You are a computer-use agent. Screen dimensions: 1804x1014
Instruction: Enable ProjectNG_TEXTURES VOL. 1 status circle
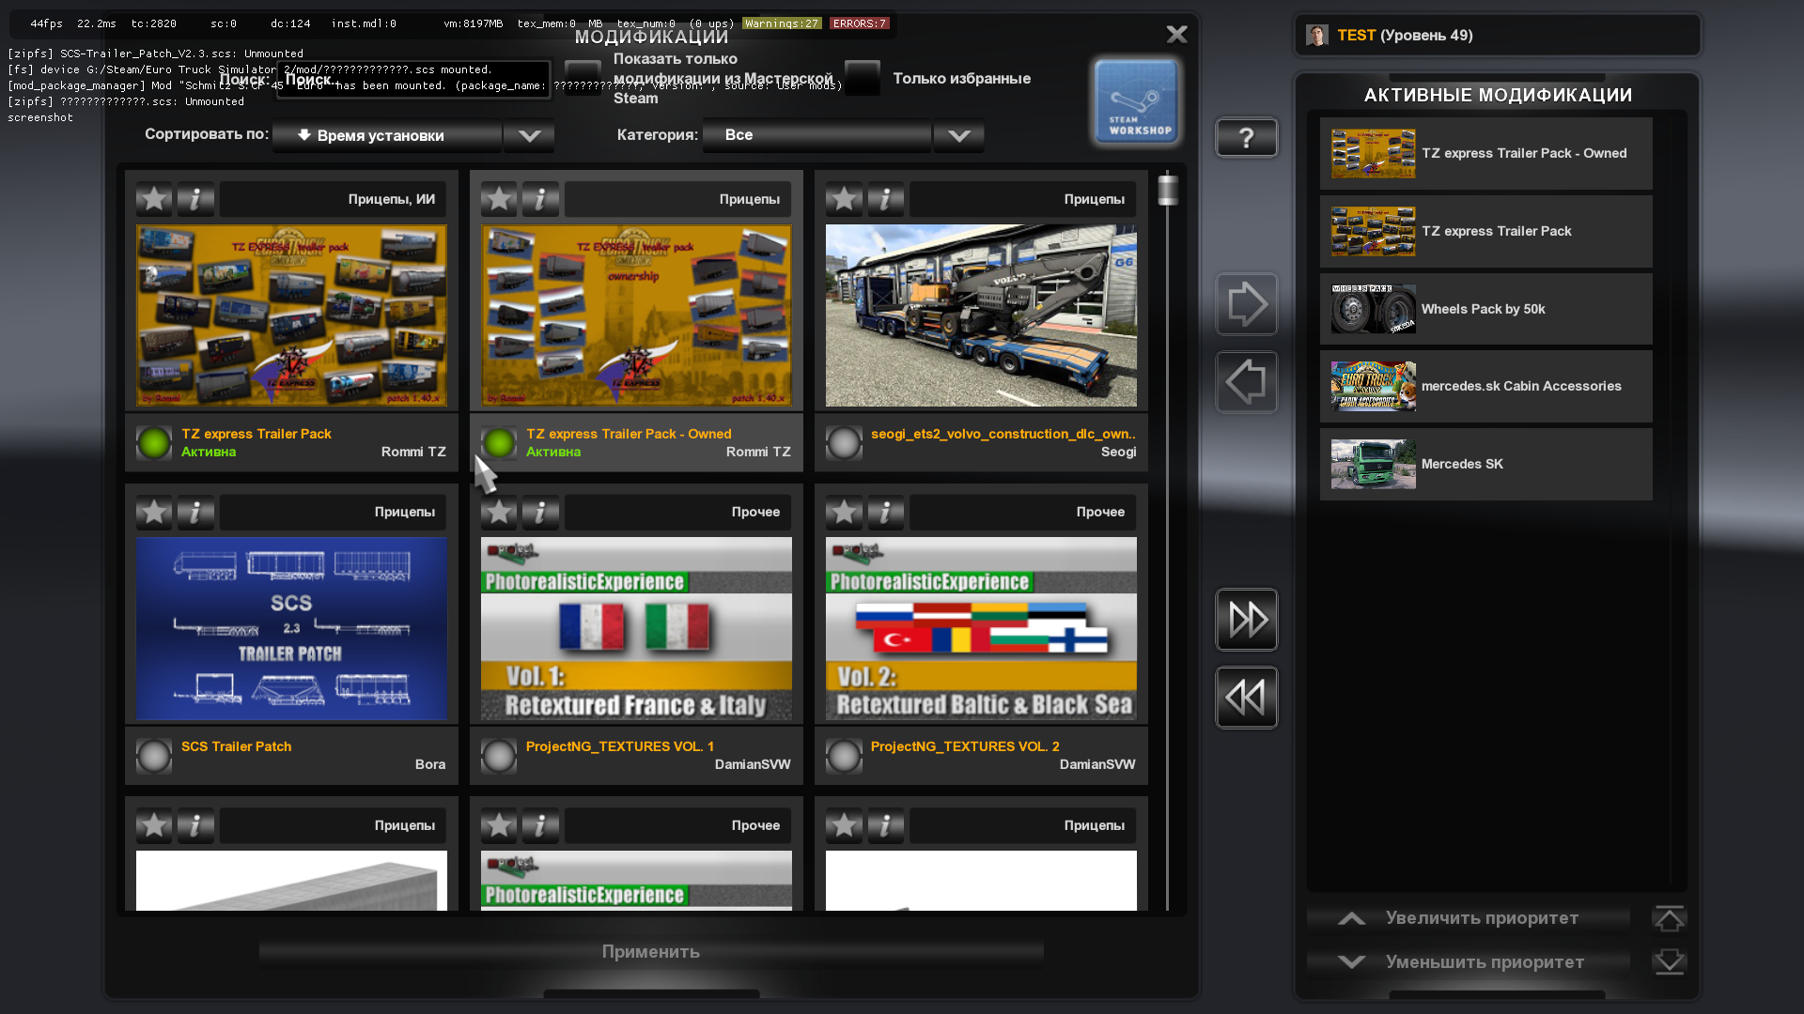coord(499,755)
